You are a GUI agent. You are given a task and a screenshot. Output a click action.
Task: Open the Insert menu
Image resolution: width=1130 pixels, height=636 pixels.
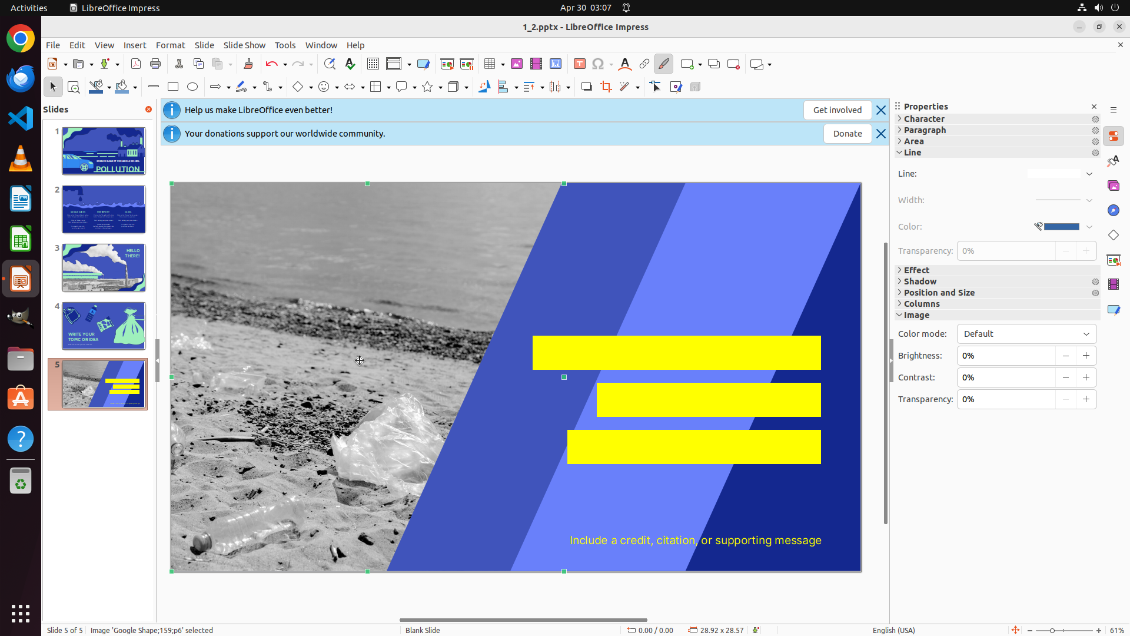coord(135,45)
